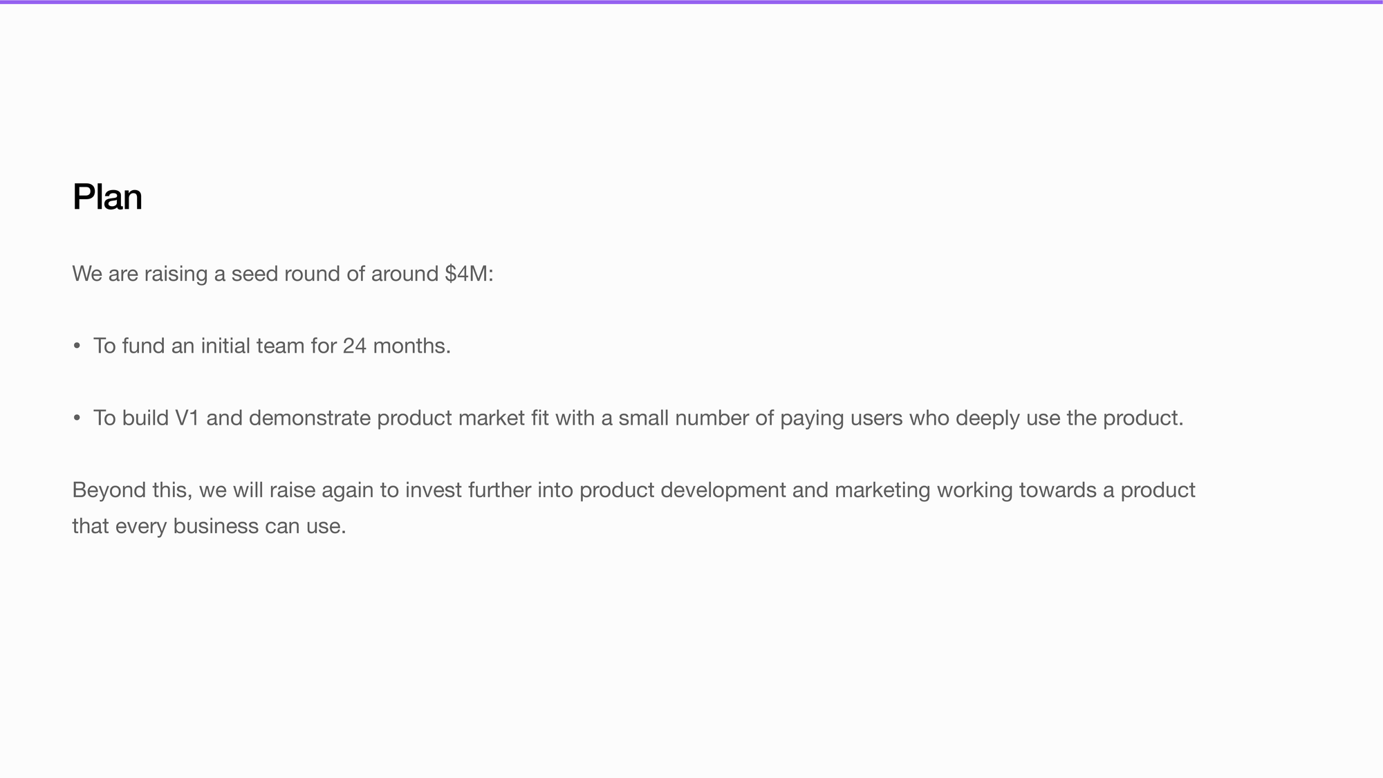Viewport: 1383px width, 778px height.
Task: Click the words "product development"
Action: [683, 490]
